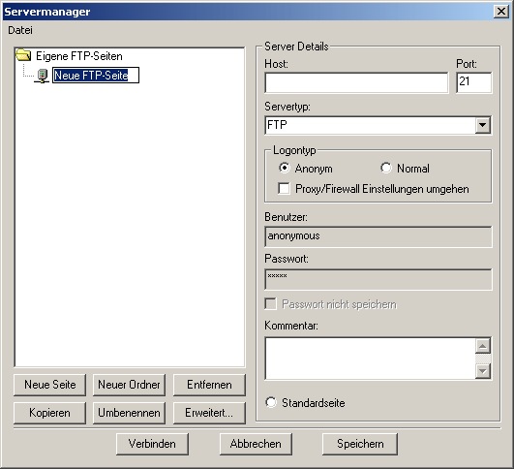Click the Kommentar scrollbar down arrow

coord(483,371)
